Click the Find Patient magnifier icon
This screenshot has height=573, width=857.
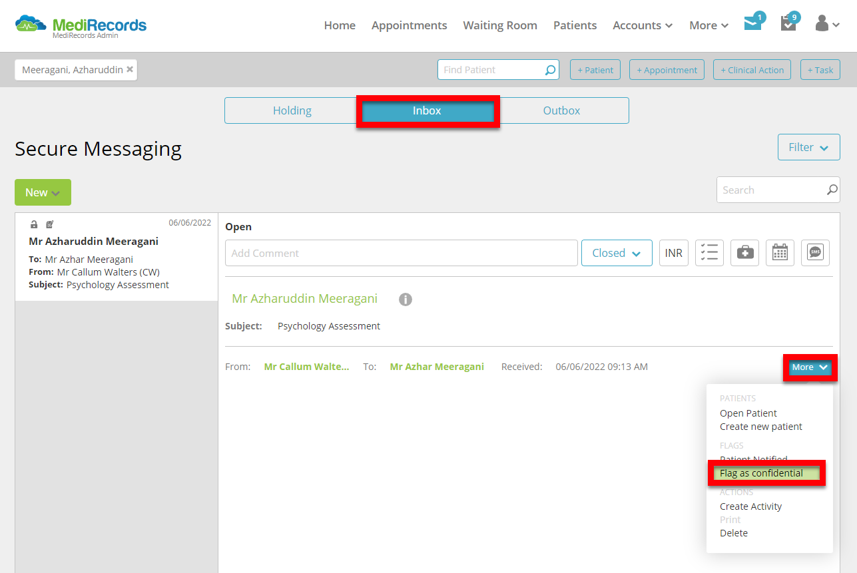point(550,70)
